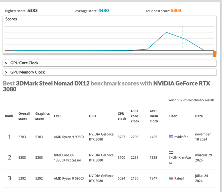This screenshot has height=192, width=222.
Task: Open the [HUN]KrenAtesz user link
Action: tap(180, 160)
